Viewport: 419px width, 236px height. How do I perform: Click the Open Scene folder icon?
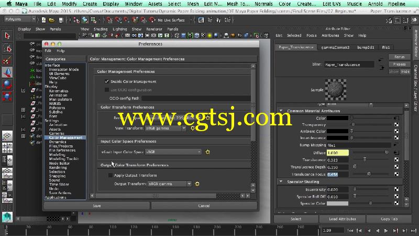pos(52,20)
